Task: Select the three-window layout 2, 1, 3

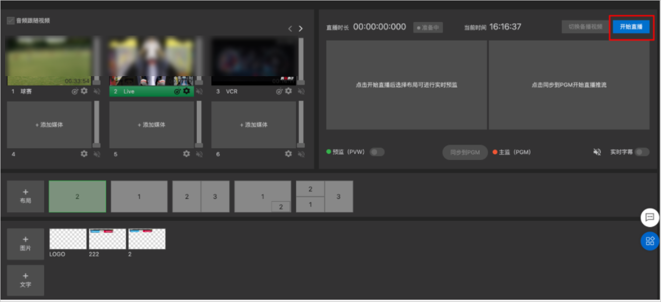Action: pyautogui.click(x=324, y=196)
